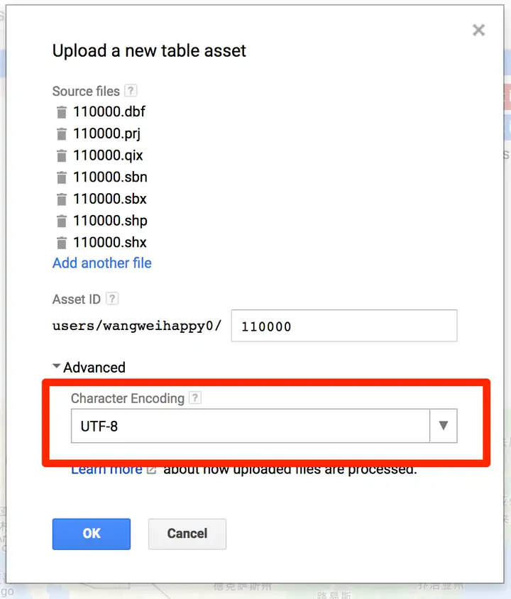Viewport: 511px width, 599px height.
Task: Click trash icon beside 110000.qix
Action: [x=61, y=156]
